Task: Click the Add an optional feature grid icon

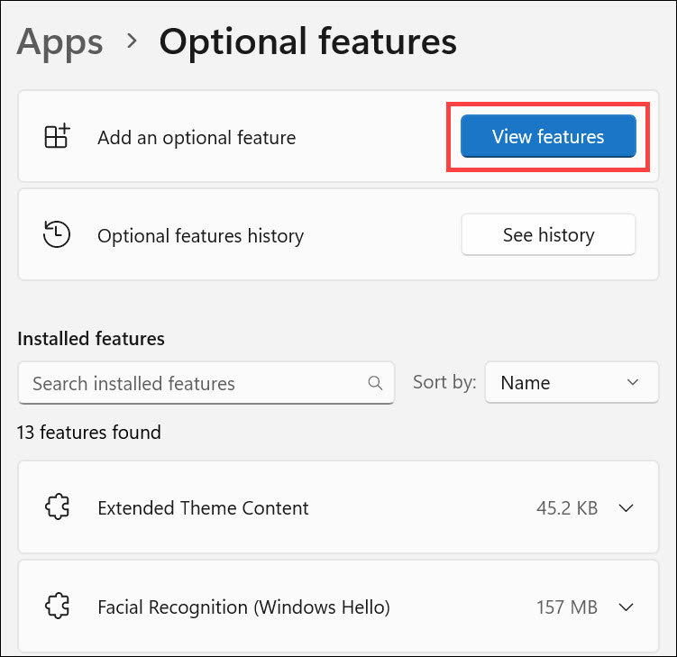Action: (57, 137)
